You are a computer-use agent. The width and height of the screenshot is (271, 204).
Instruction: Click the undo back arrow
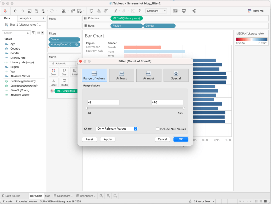15,11
